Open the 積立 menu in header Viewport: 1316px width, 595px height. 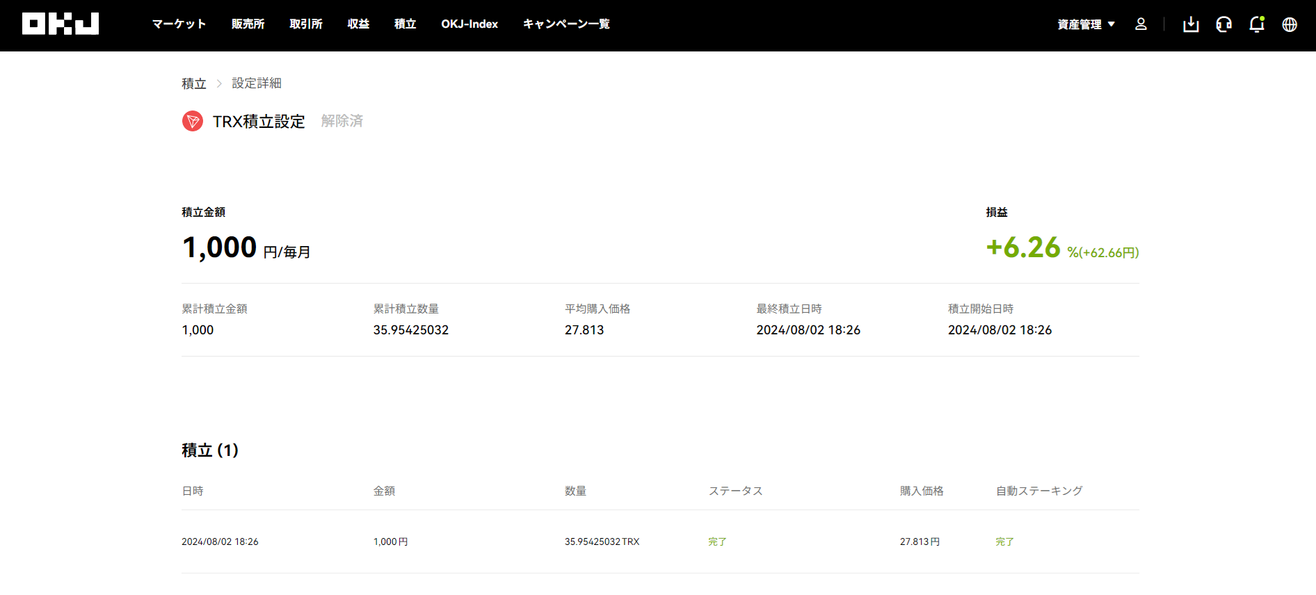[406, 24]
